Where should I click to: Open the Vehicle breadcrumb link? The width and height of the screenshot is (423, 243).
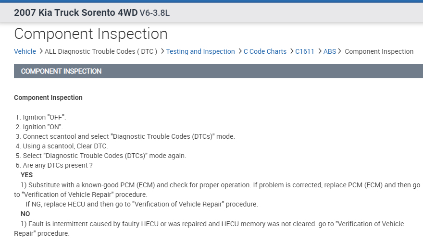tap(25, 51)
